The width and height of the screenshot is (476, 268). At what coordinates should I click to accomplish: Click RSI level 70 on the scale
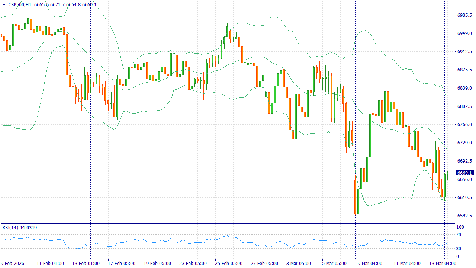pyautogui.click(x=459, y=235)
